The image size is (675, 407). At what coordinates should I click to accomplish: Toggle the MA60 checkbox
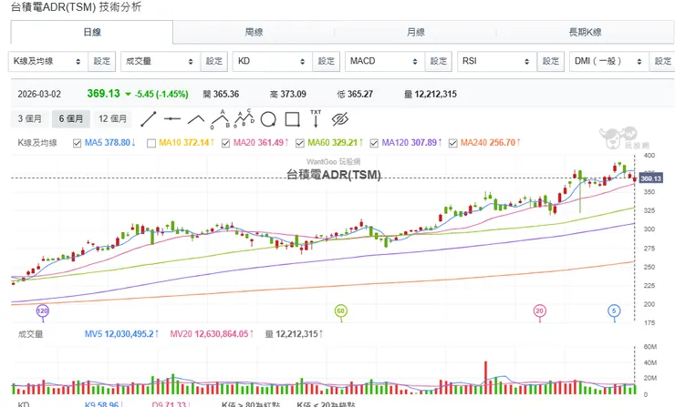coord(300,143)
